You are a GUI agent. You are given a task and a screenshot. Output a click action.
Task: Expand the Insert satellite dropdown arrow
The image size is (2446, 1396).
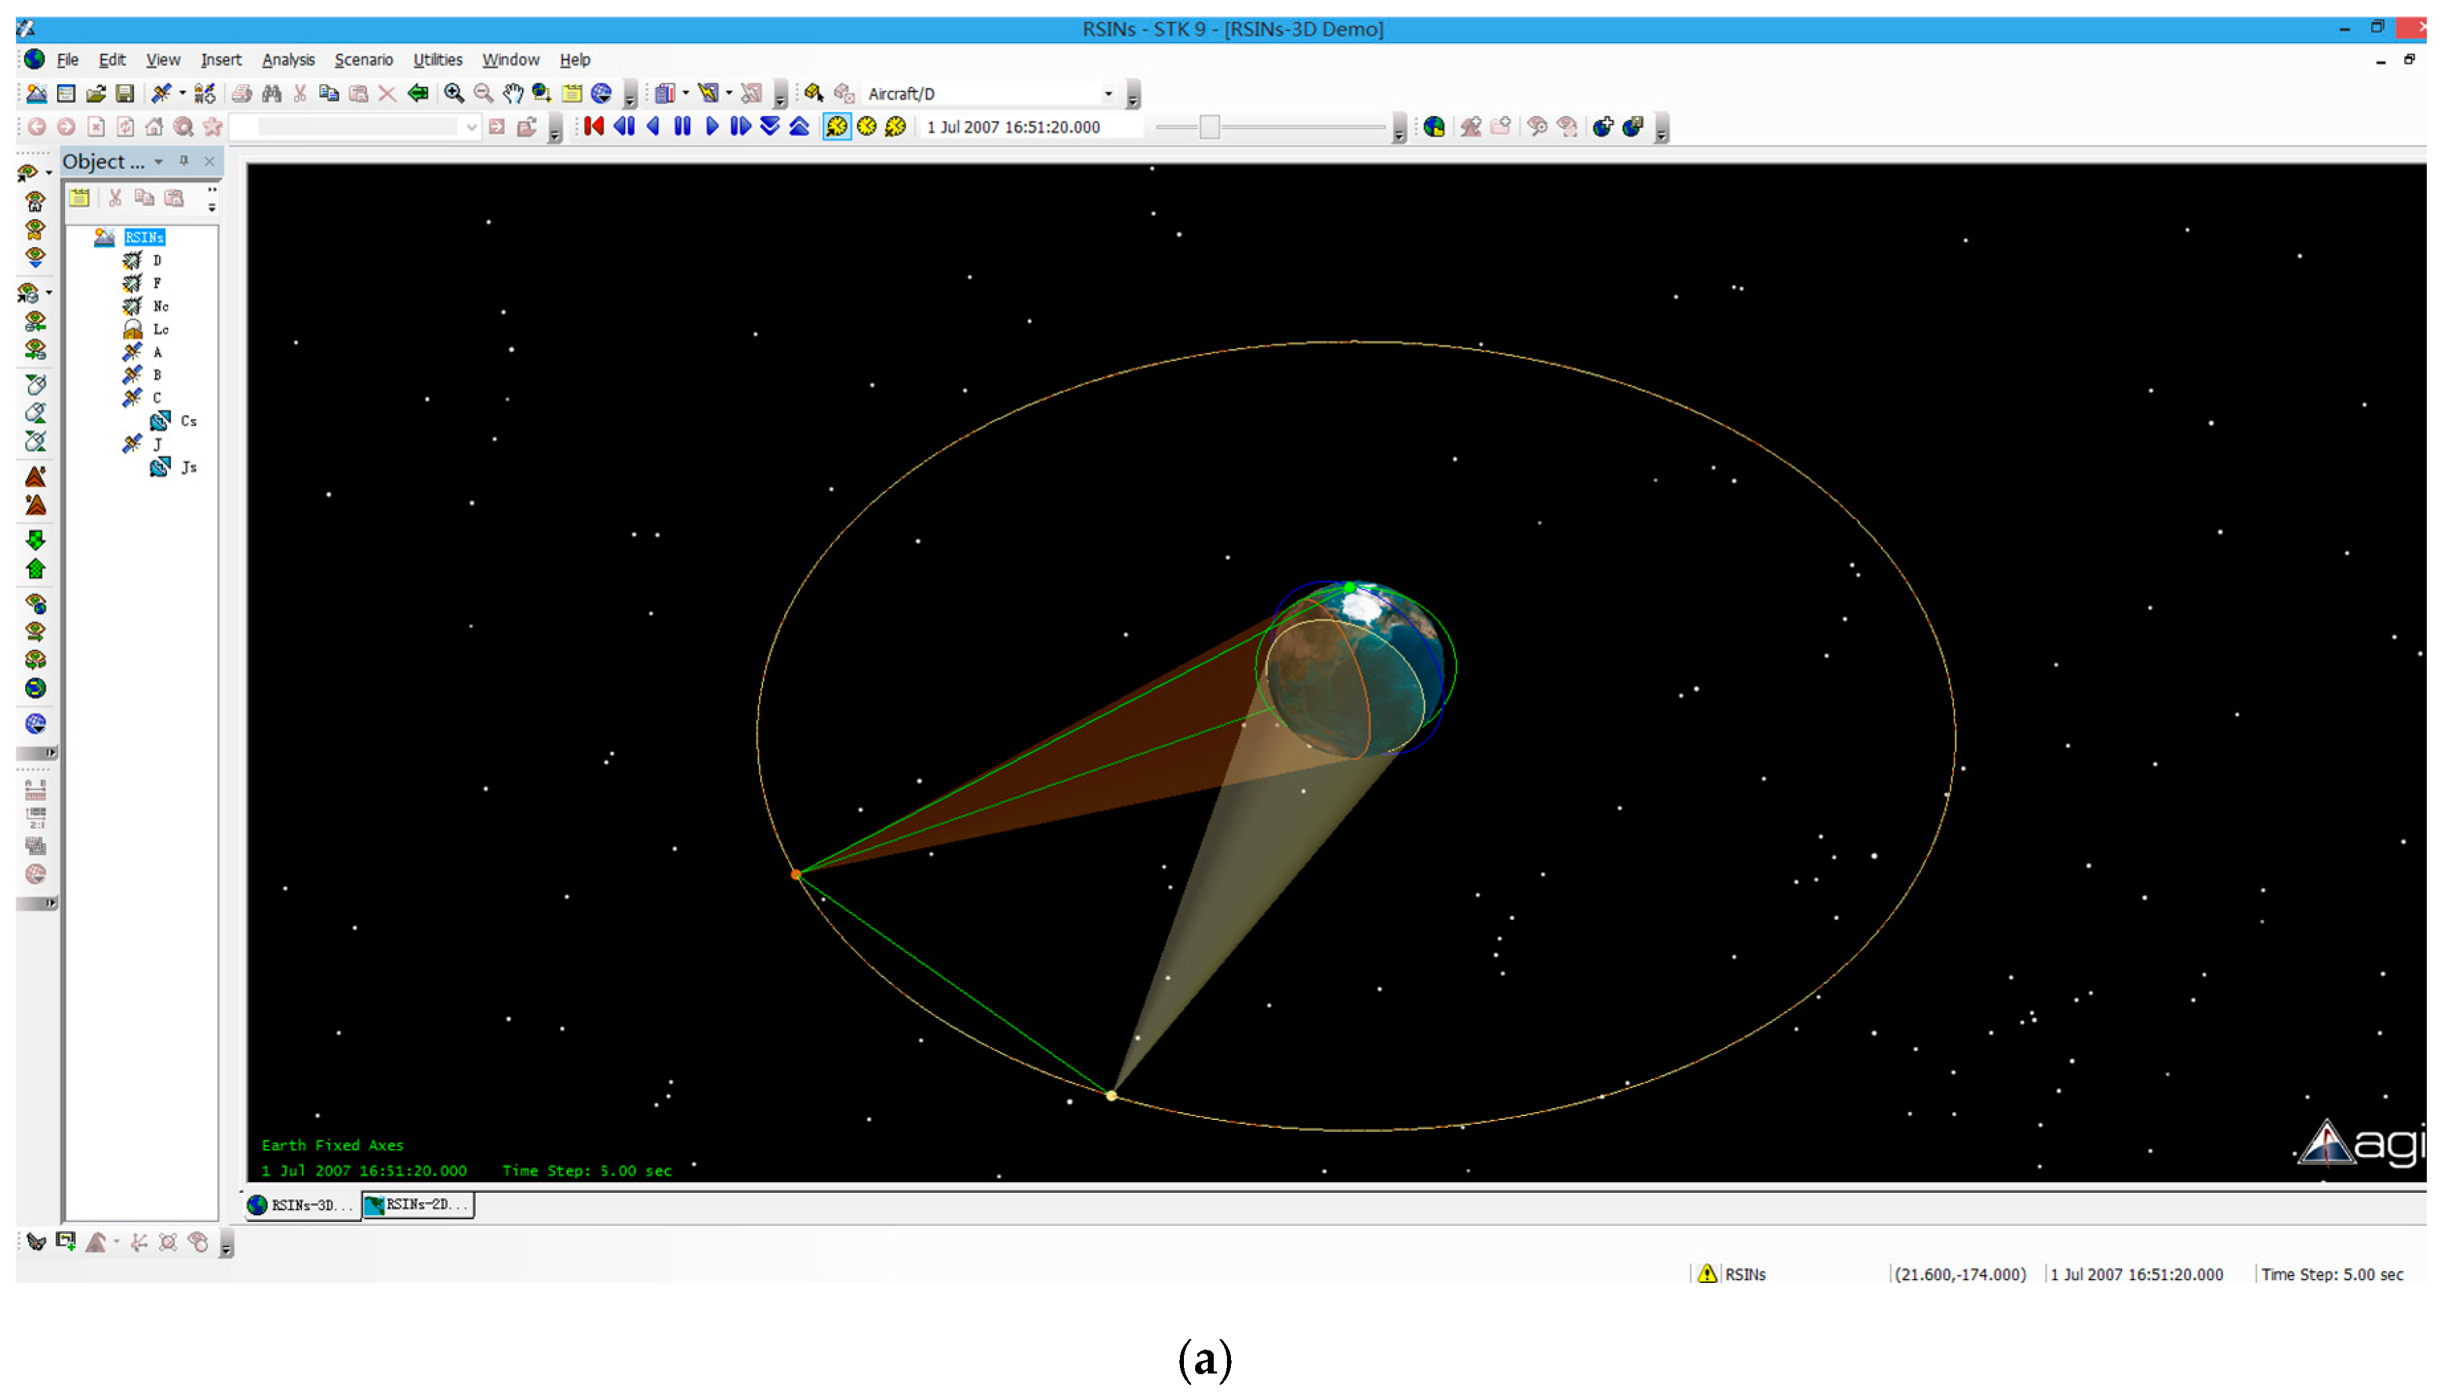(182, 93)
